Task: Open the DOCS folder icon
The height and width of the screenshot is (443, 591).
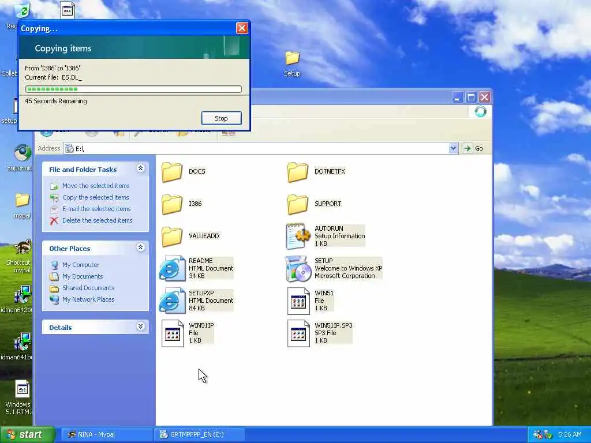Action: pos(172,172)
